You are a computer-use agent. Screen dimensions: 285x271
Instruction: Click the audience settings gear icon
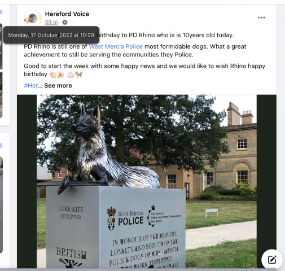(x=65, y=23)
